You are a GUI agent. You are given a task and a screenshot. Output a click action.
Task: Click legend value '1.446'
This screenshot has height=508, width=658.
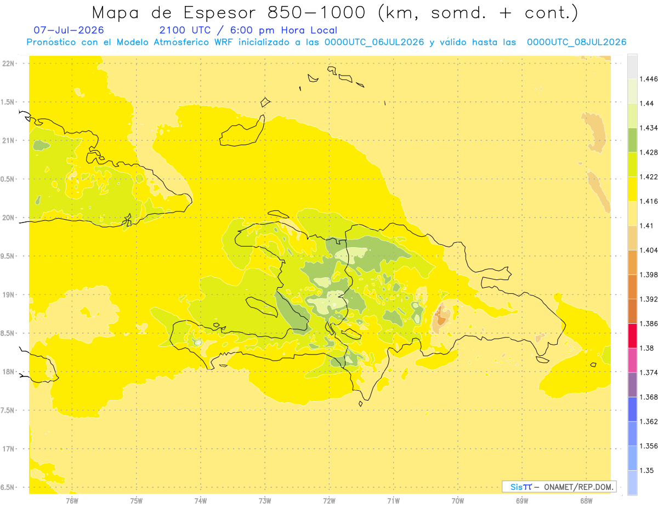point(649,79)
